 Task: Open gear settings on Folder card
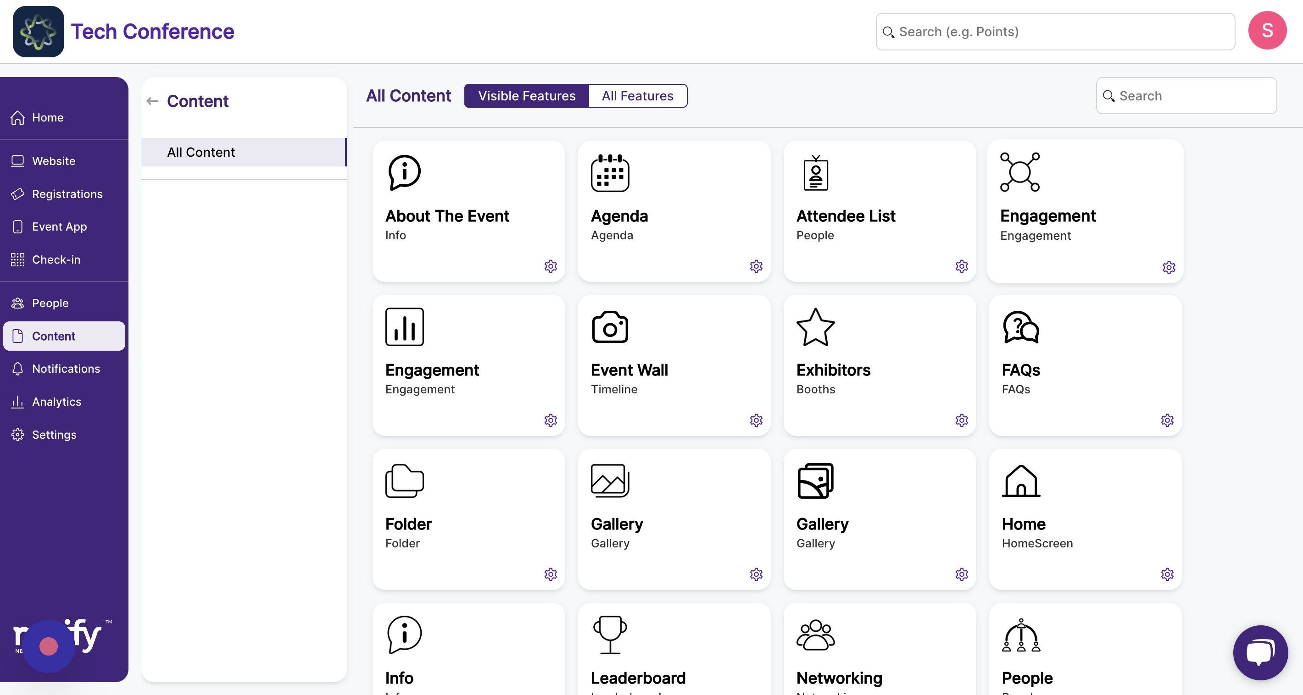(x=551, y=574)
